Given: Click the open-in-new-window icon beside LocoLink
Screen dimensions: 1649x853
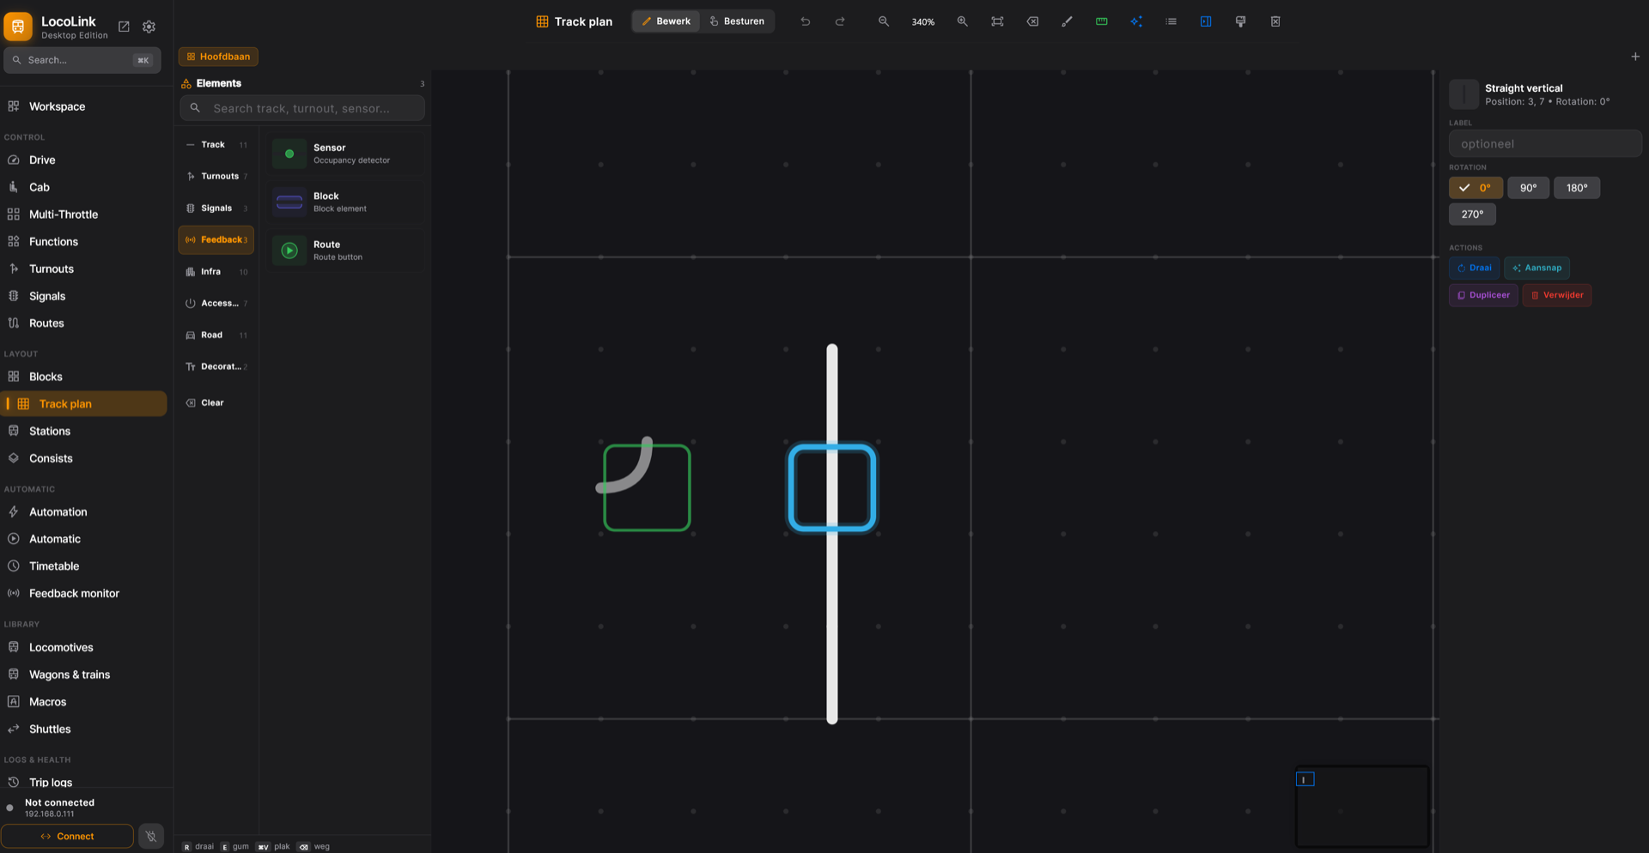Looking at the screenshot, I should (124, 27).
